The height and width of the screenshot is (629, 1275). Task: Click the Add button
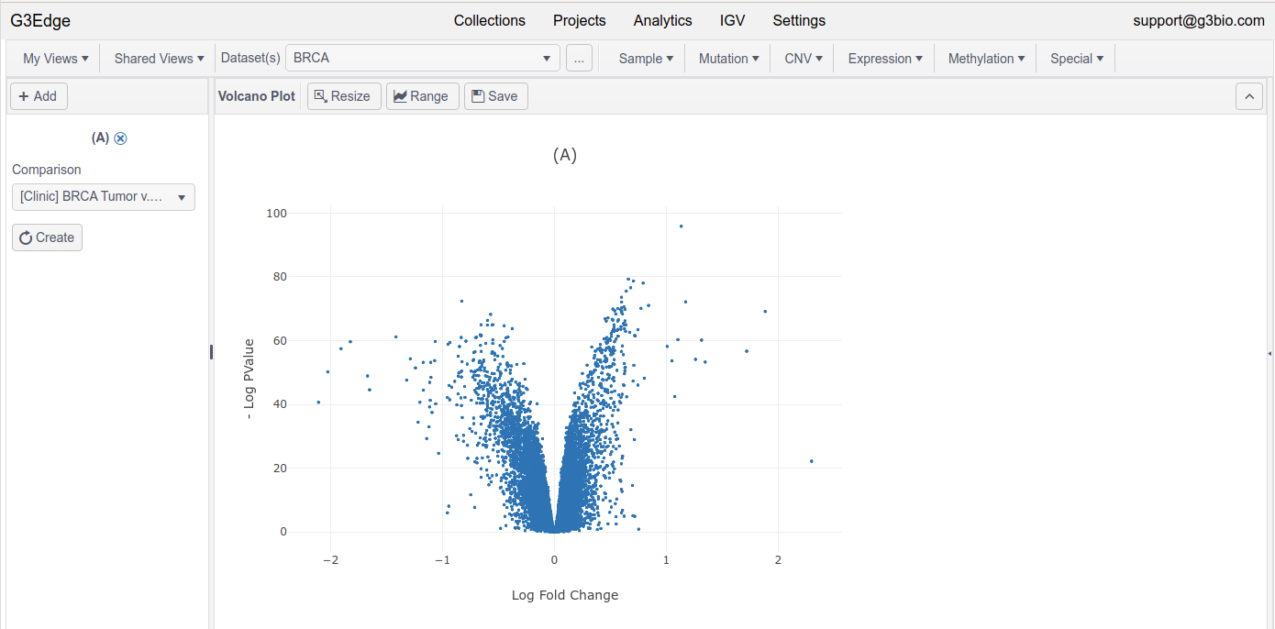(39, 96)
